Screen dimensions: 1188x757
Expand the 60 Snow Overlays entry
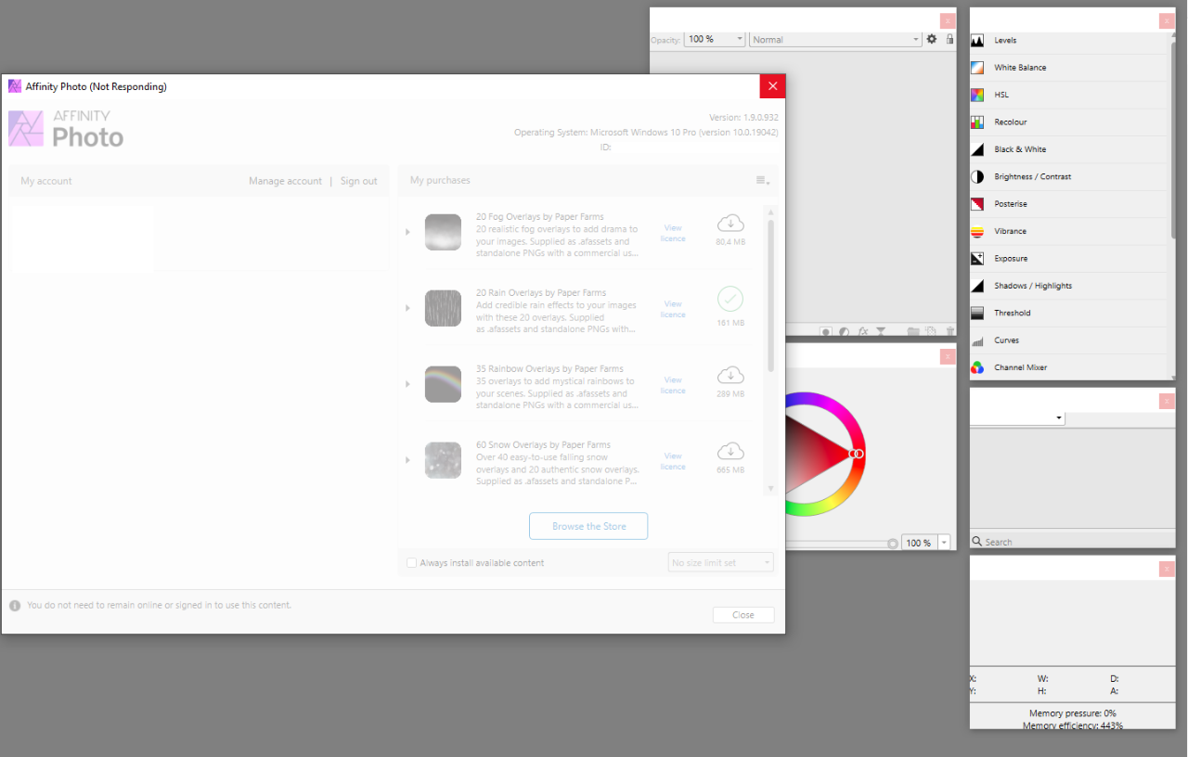click(407, 460)
